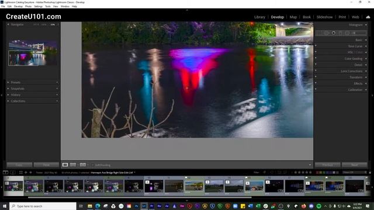Click the filmstrip horizontal scrollbar
The height and width of the screenshot is (210, 374).
coord(140,197)
